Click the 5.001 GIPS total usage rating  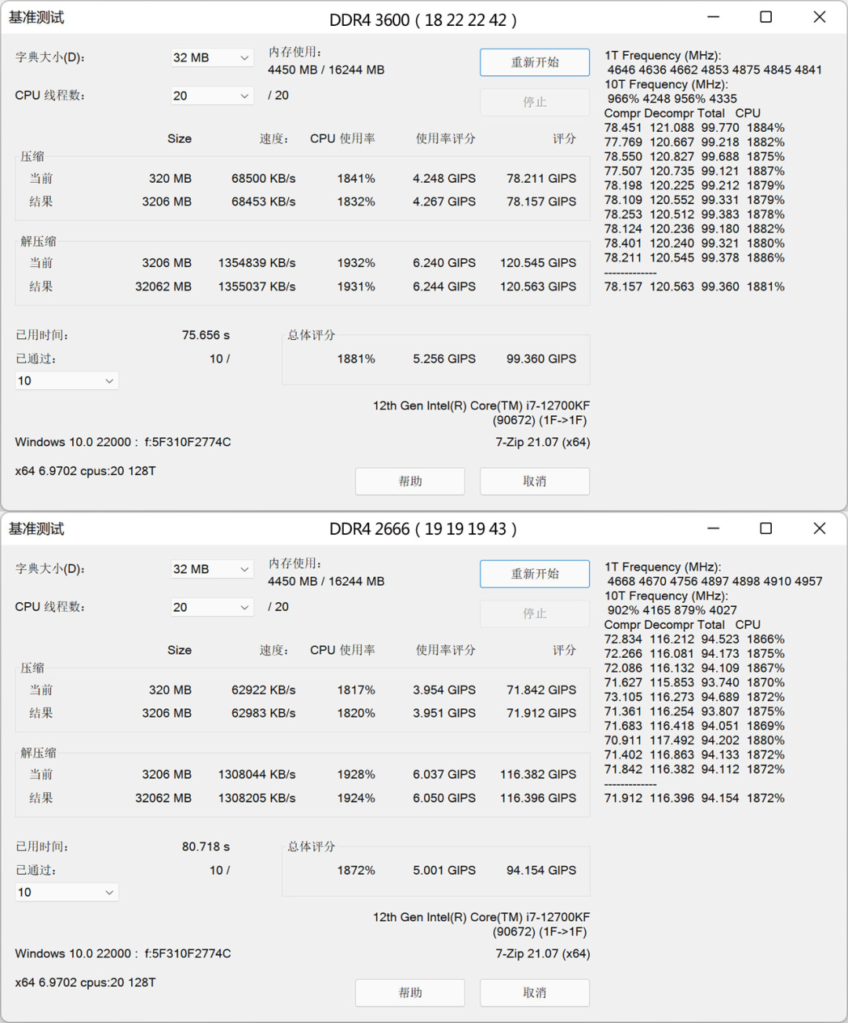pos(444,871)
